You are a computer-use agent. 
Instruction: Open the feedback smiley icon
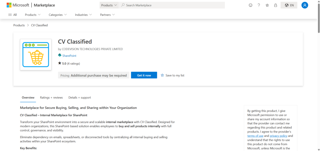point(250,5)
